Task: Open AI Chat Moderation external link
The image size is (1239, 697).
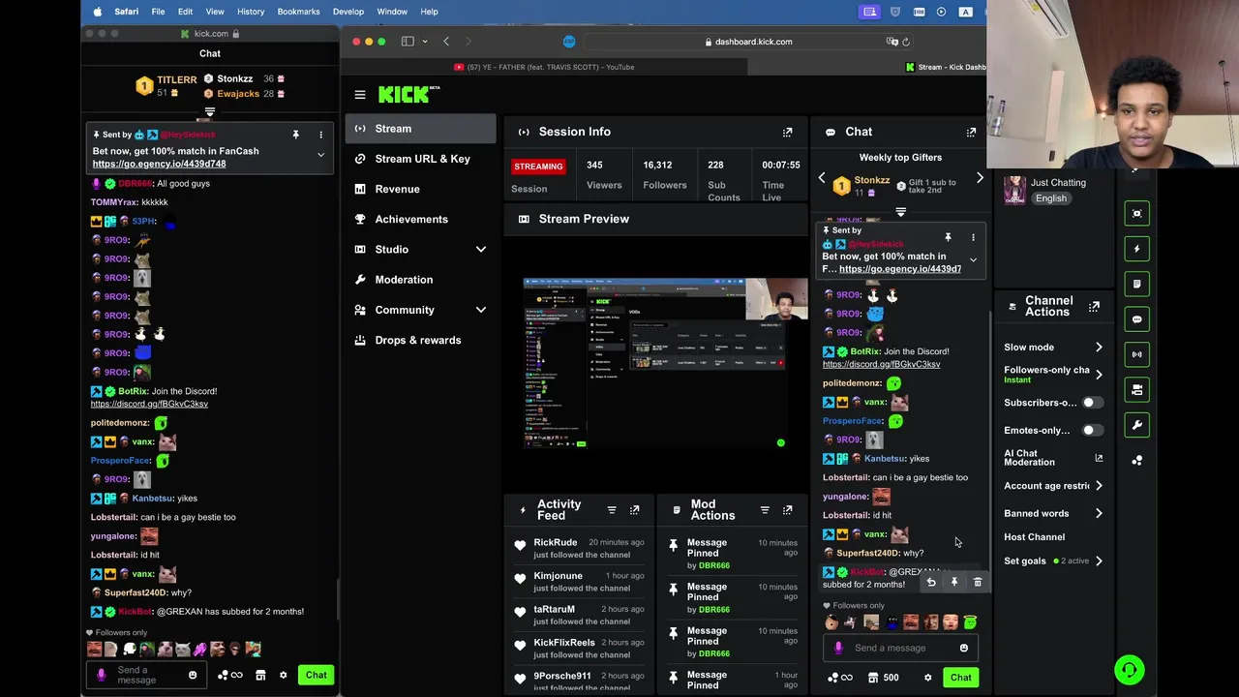Action: pyautogui.click(x=1098, y=458)
